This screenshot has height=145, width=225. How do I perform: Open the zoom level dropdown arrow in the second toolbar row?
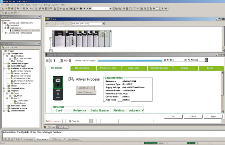click(19, 13)
